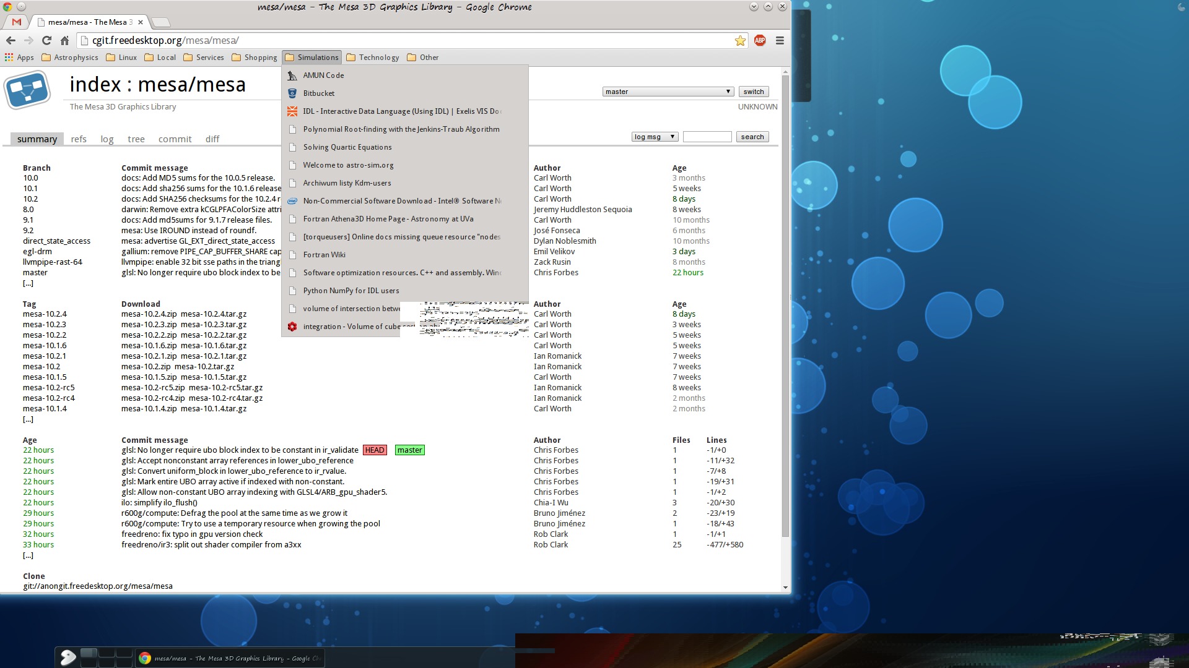Open Gmail pinned tab
This screenshot has height=668, width=1189.
click(17, 22)
